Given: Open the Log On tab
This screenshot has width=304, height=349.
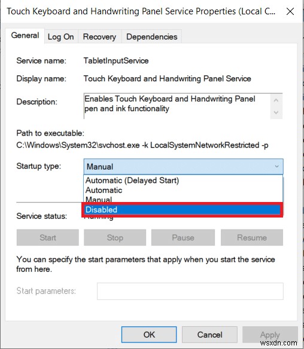Looking at the screenshot, I should pos(61,36).
